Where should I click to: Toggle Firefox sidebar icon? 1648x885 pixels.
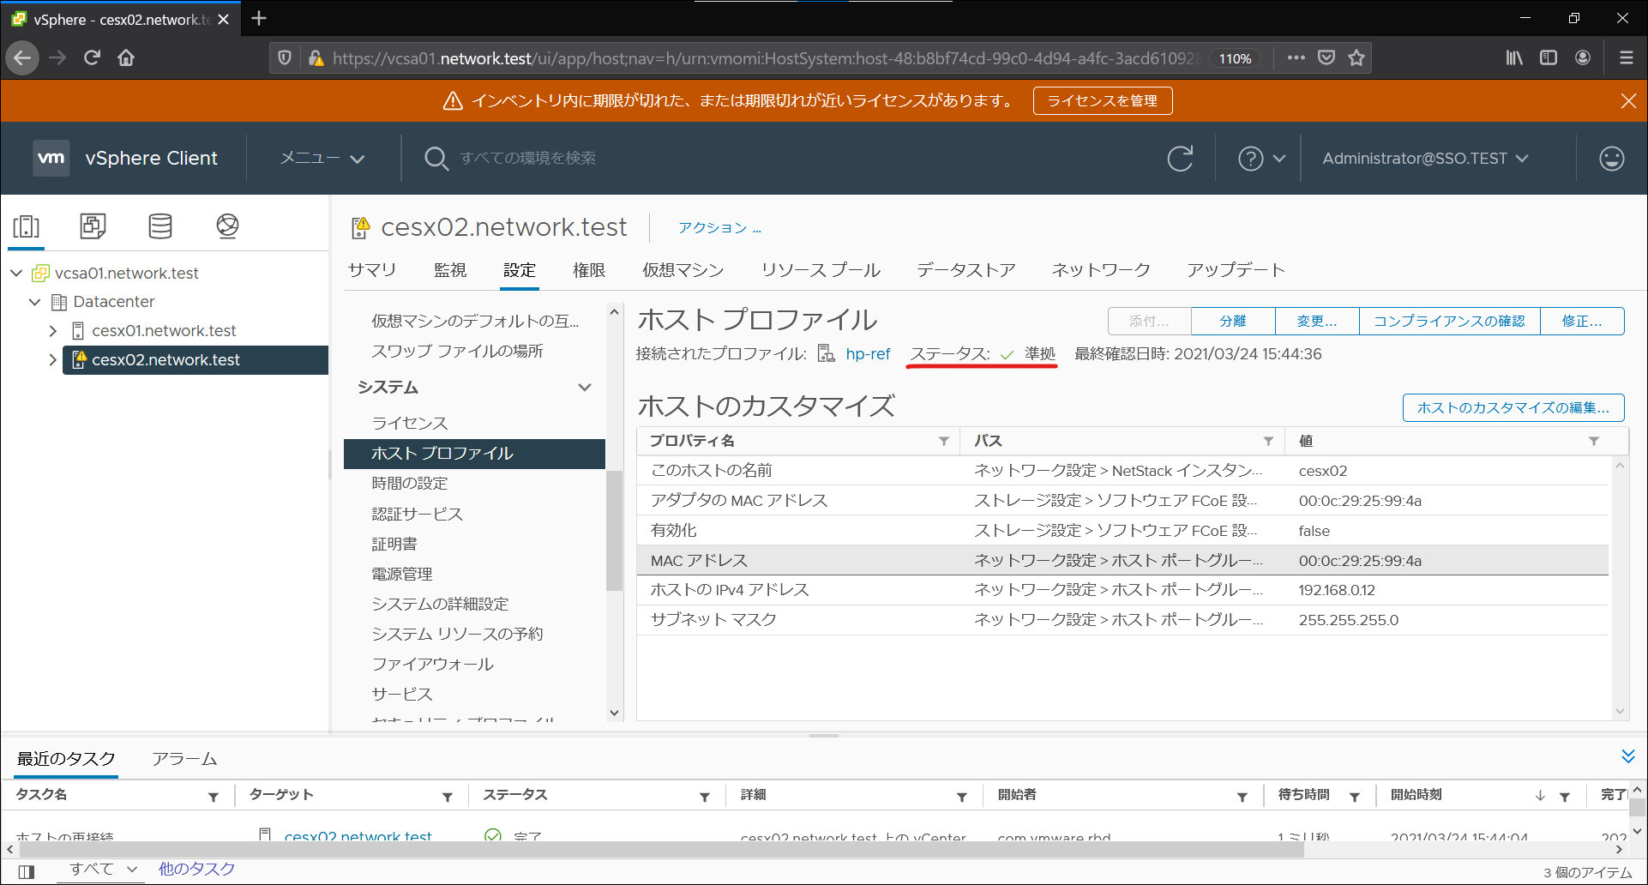tap(1549, 57)
